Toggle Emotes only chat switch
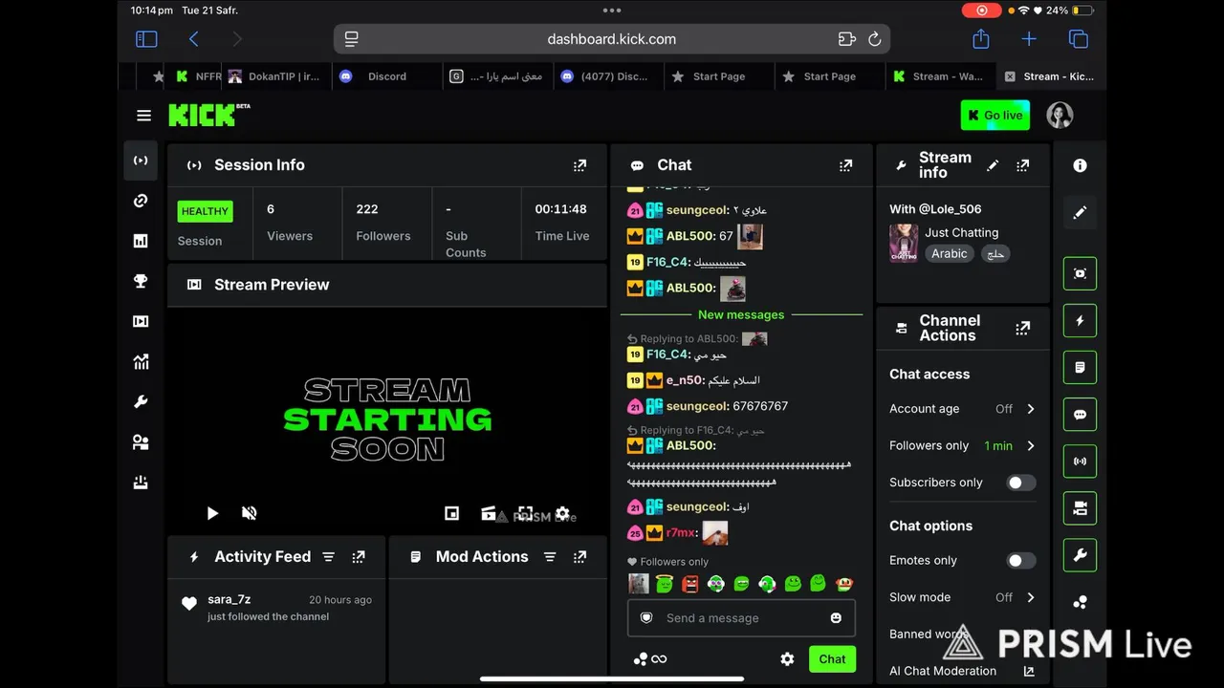 click(1020, 561)
